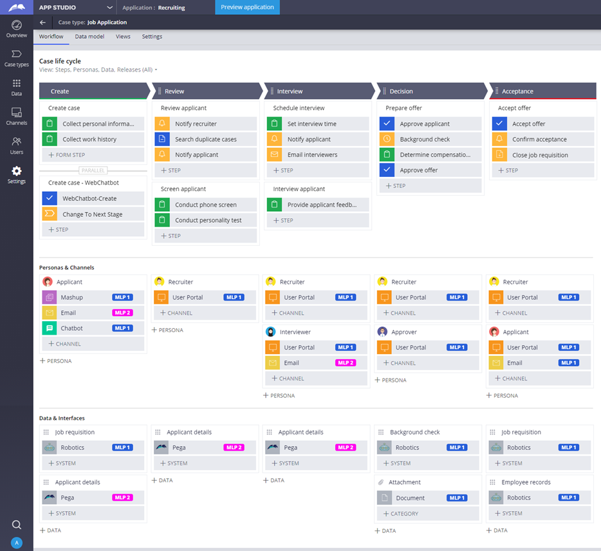Click the Chatbot channel icon
The height and width of the screenshot is (551, 601).
50,328
